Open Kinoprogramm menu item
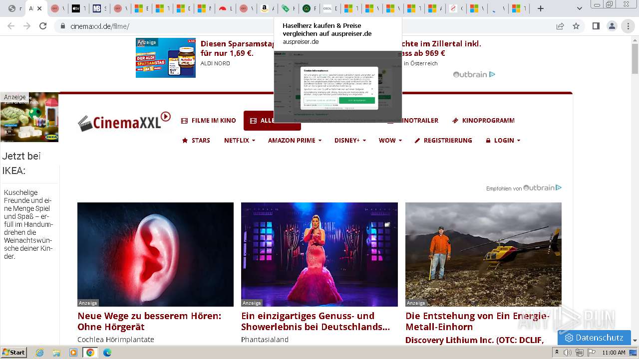This screenshot has width=639, height=359. (483, 121)
